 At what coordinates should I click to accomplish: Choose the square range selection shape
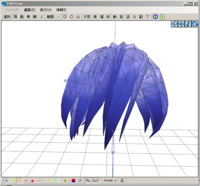click(x=65, y=17)
